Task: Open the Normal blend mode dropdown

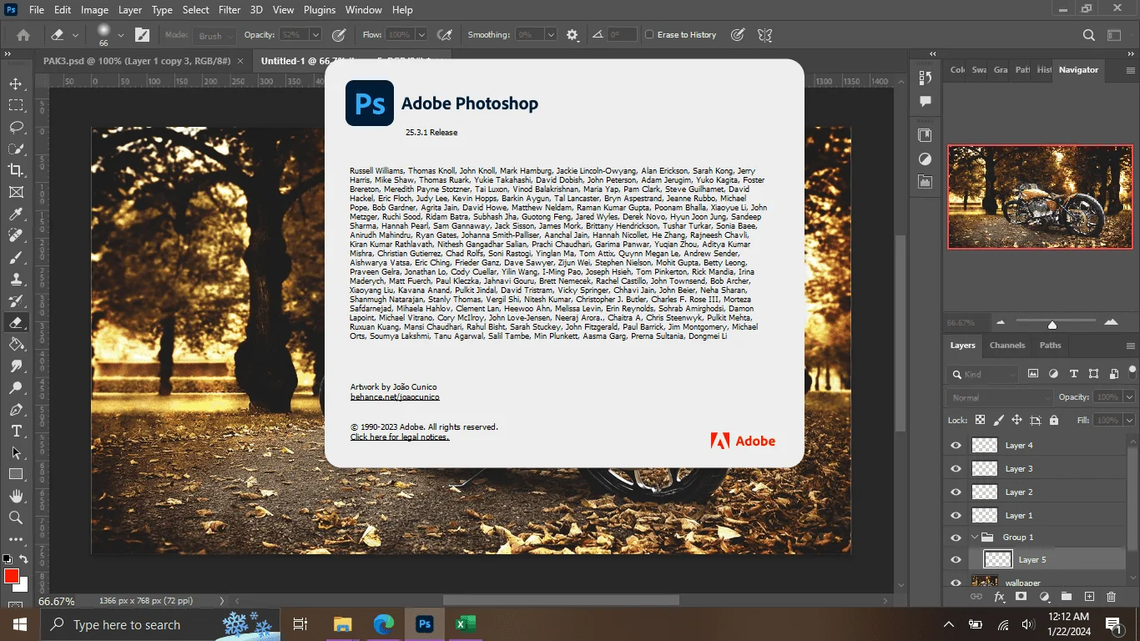Action: coord(1001,397)
